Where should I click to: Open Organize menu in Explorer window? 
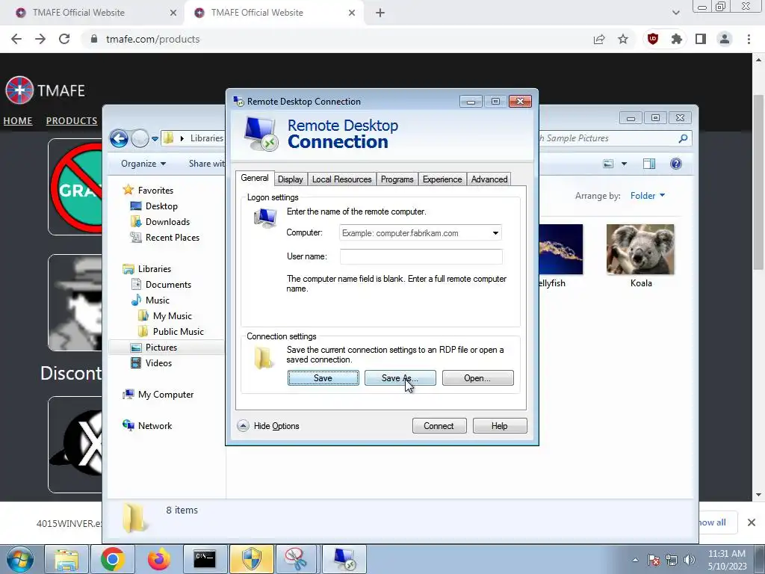click(x=143, y=164)
